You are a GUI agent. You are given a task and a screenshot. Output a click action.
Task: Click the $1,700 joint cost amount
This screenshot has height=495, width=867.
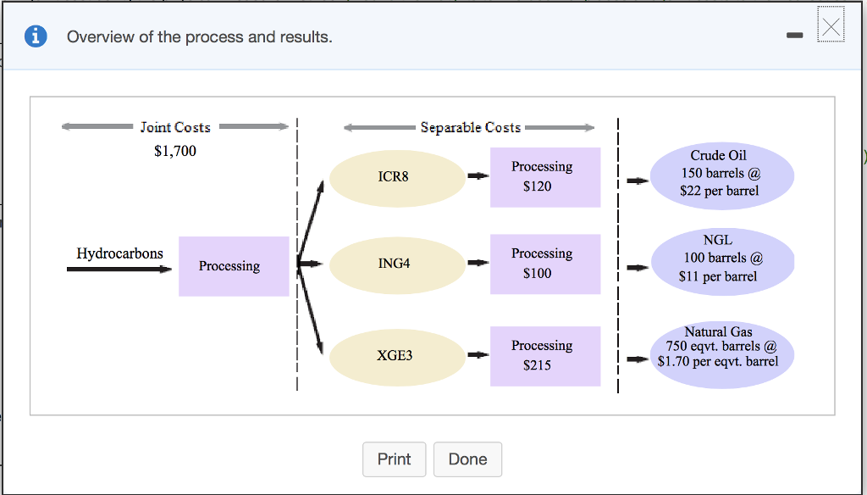point(175,151)
